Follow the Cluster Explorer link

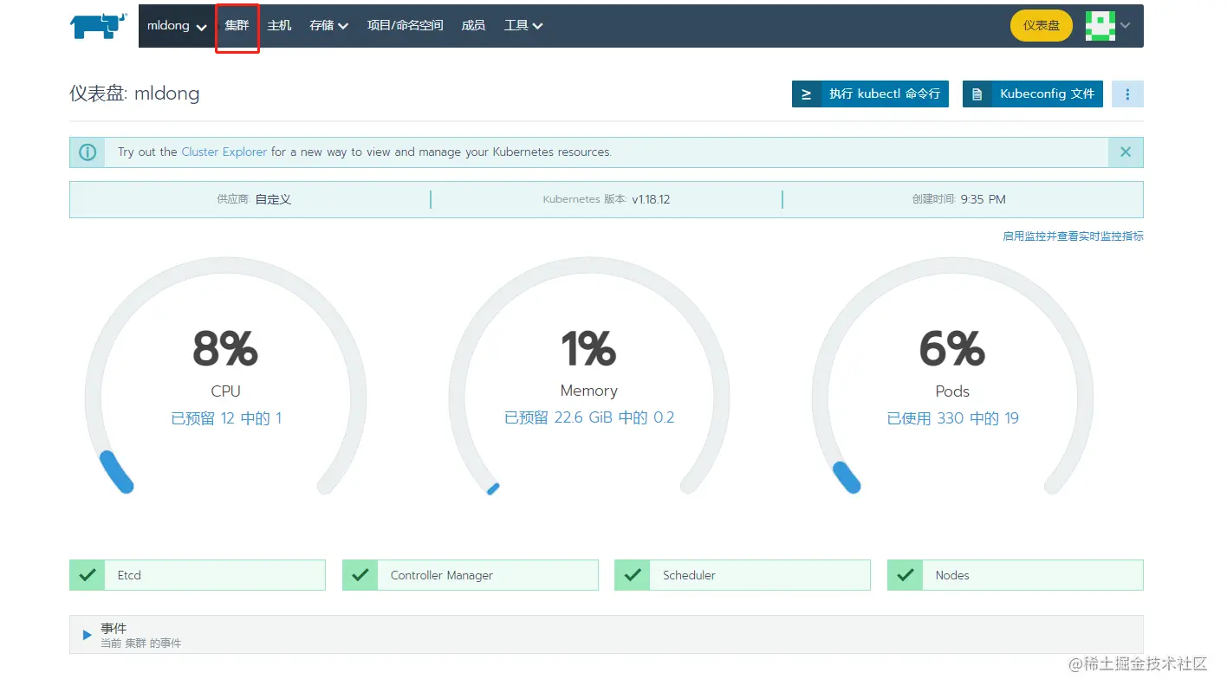pos(224,152)
